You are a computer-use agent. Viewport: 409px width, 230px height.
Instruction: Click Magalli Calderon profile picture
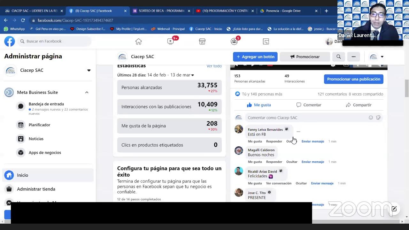pos(239,150)
